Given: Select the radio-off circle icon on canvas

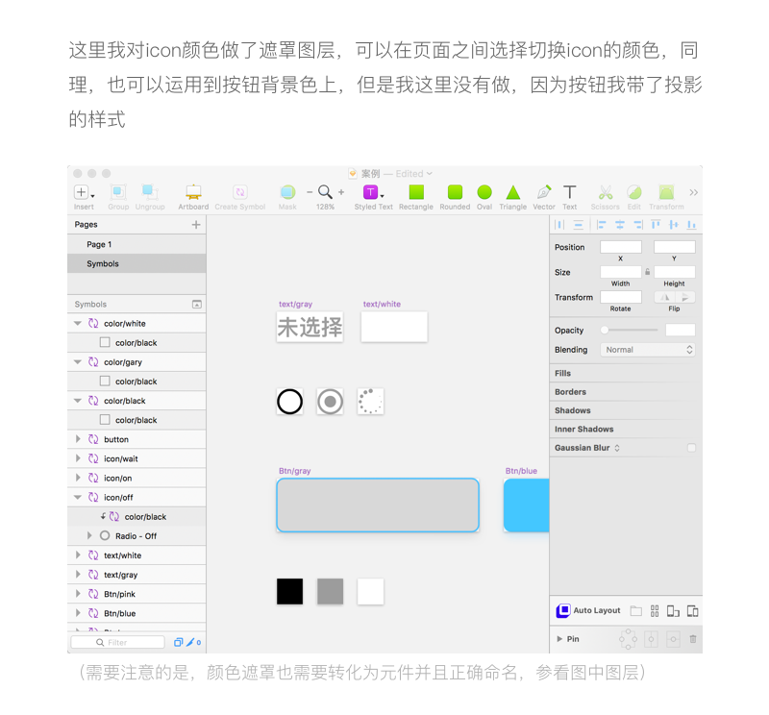Looking at the screenshot, I should (290, 402).
